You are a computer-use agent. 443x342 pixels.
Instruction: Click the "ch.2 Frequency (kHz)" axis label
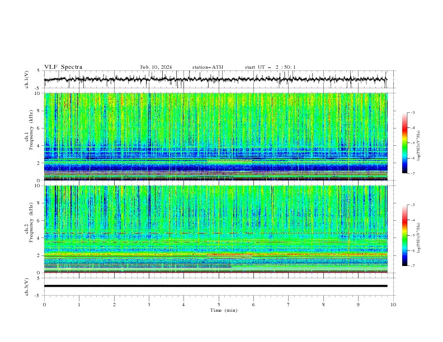(29, 222)
